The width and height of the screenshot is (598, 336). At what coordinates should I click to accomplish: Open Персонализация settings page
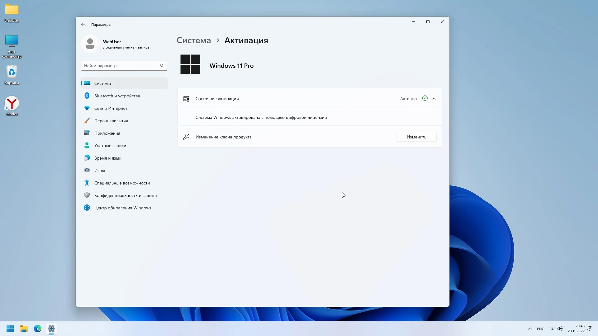(111, 121)
